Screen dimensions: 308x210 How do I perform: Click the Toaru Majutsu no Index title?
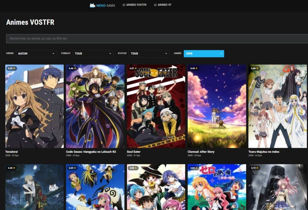pos(264,152)
